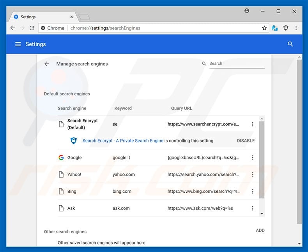Click the Bing engine name

tap(72, 191)
